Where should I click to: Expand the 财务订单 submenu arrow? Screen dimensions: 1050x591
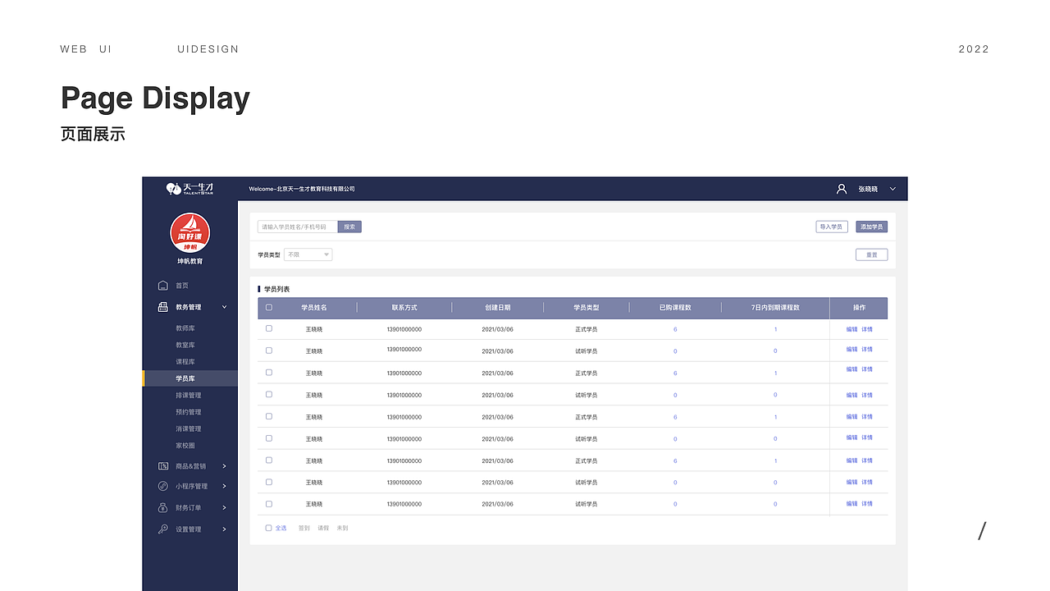pyautogui.click(x=224, y=507)
